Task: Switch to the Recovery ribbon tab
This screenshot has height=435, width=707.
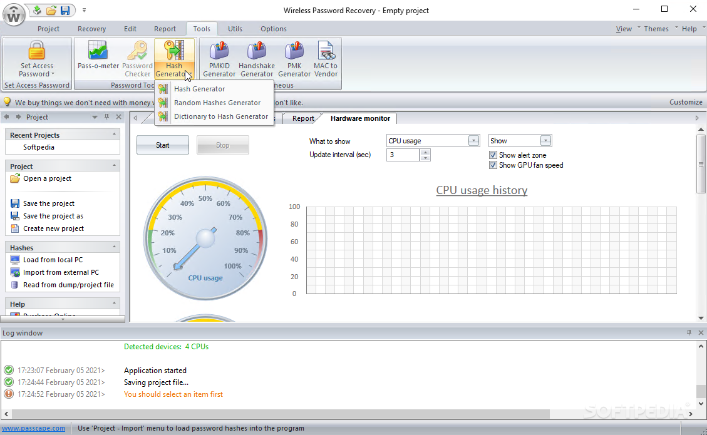Action: pyautogui.click(x=91, y=29)
